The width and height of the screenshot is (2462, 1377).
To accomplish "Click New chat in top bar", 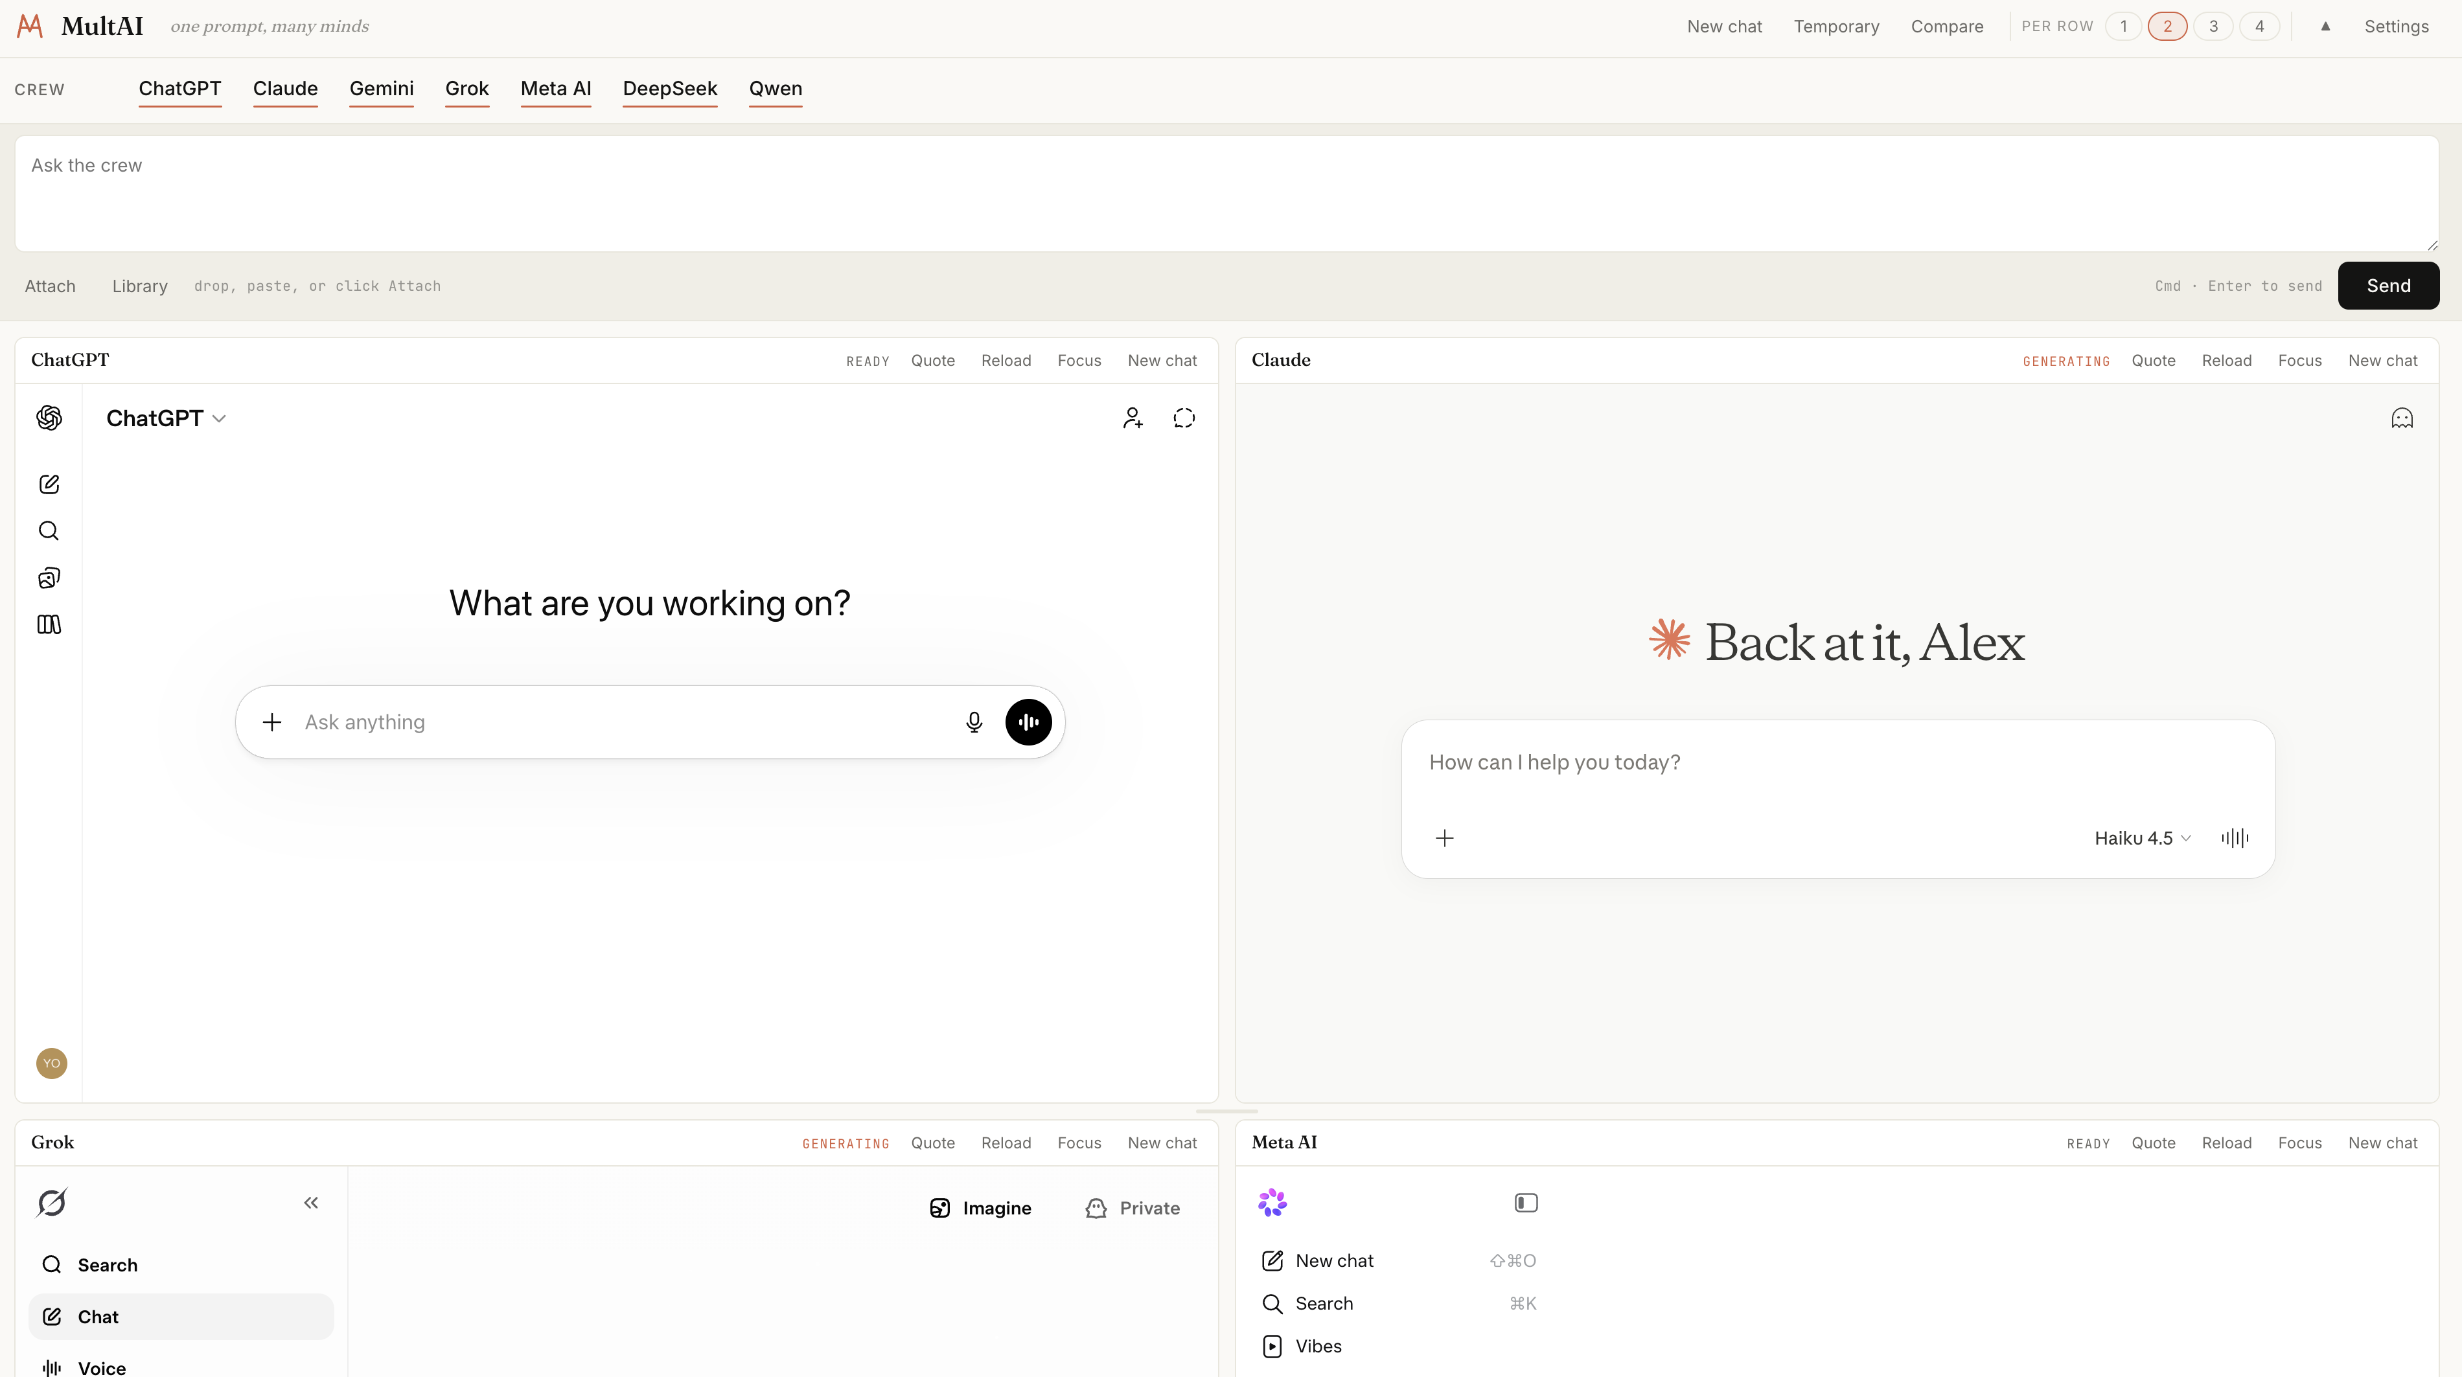I will (x=1724, y=26).
